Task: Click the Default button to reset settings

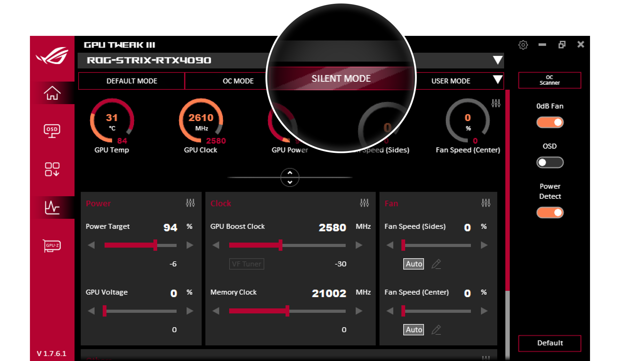Action: (549, 343)
